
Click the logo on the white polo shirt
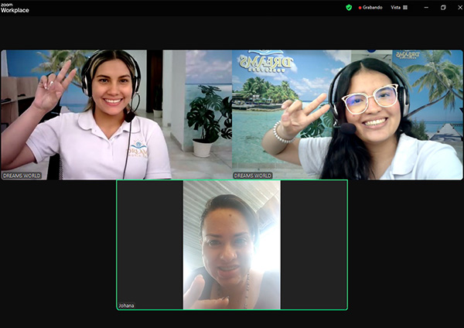139,149
